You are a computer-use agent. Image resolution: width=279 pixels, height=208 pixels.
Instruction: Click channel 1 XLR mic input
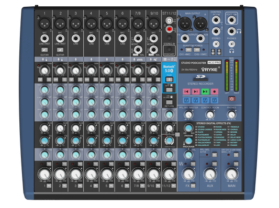click(x=44, y=24)
